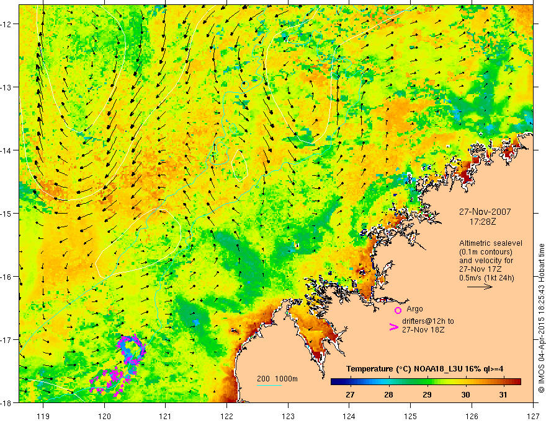Click the 'Argo' legend label

pos(414,309)
